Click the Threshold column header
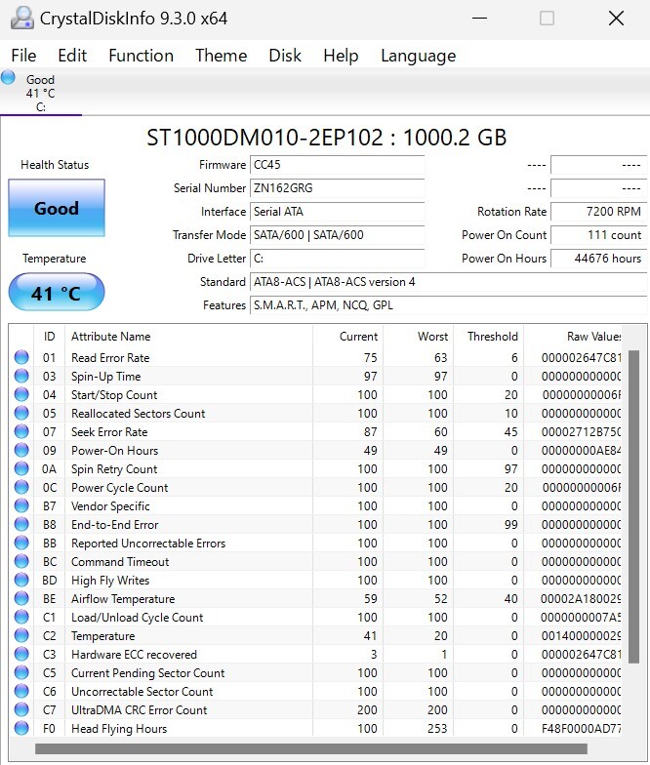650x765 pixels. pos(488,336)
